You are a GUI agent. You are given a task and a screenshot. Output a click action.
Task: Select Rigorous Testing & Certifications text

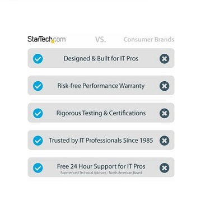(101, 113)
